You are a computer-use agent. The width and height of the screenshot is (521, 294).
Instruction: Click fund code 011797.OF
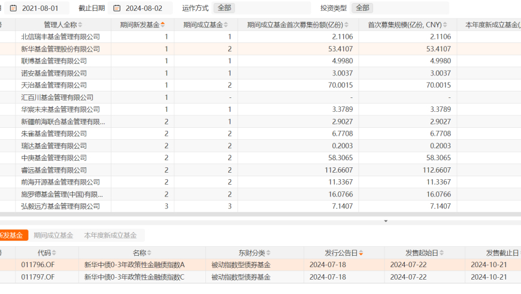click(38, 277)
